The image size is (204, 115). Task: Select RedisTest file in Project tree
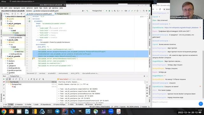tap(20, 52)
